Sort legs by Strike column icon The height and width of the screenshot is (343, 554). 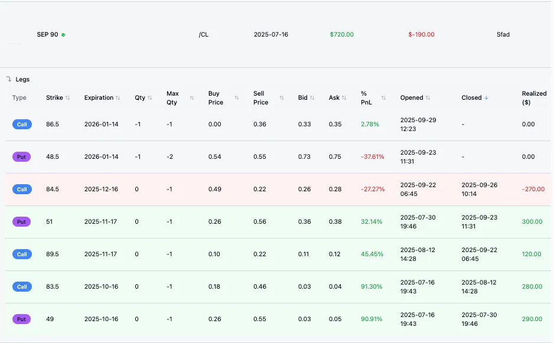[x=67, y=98]
